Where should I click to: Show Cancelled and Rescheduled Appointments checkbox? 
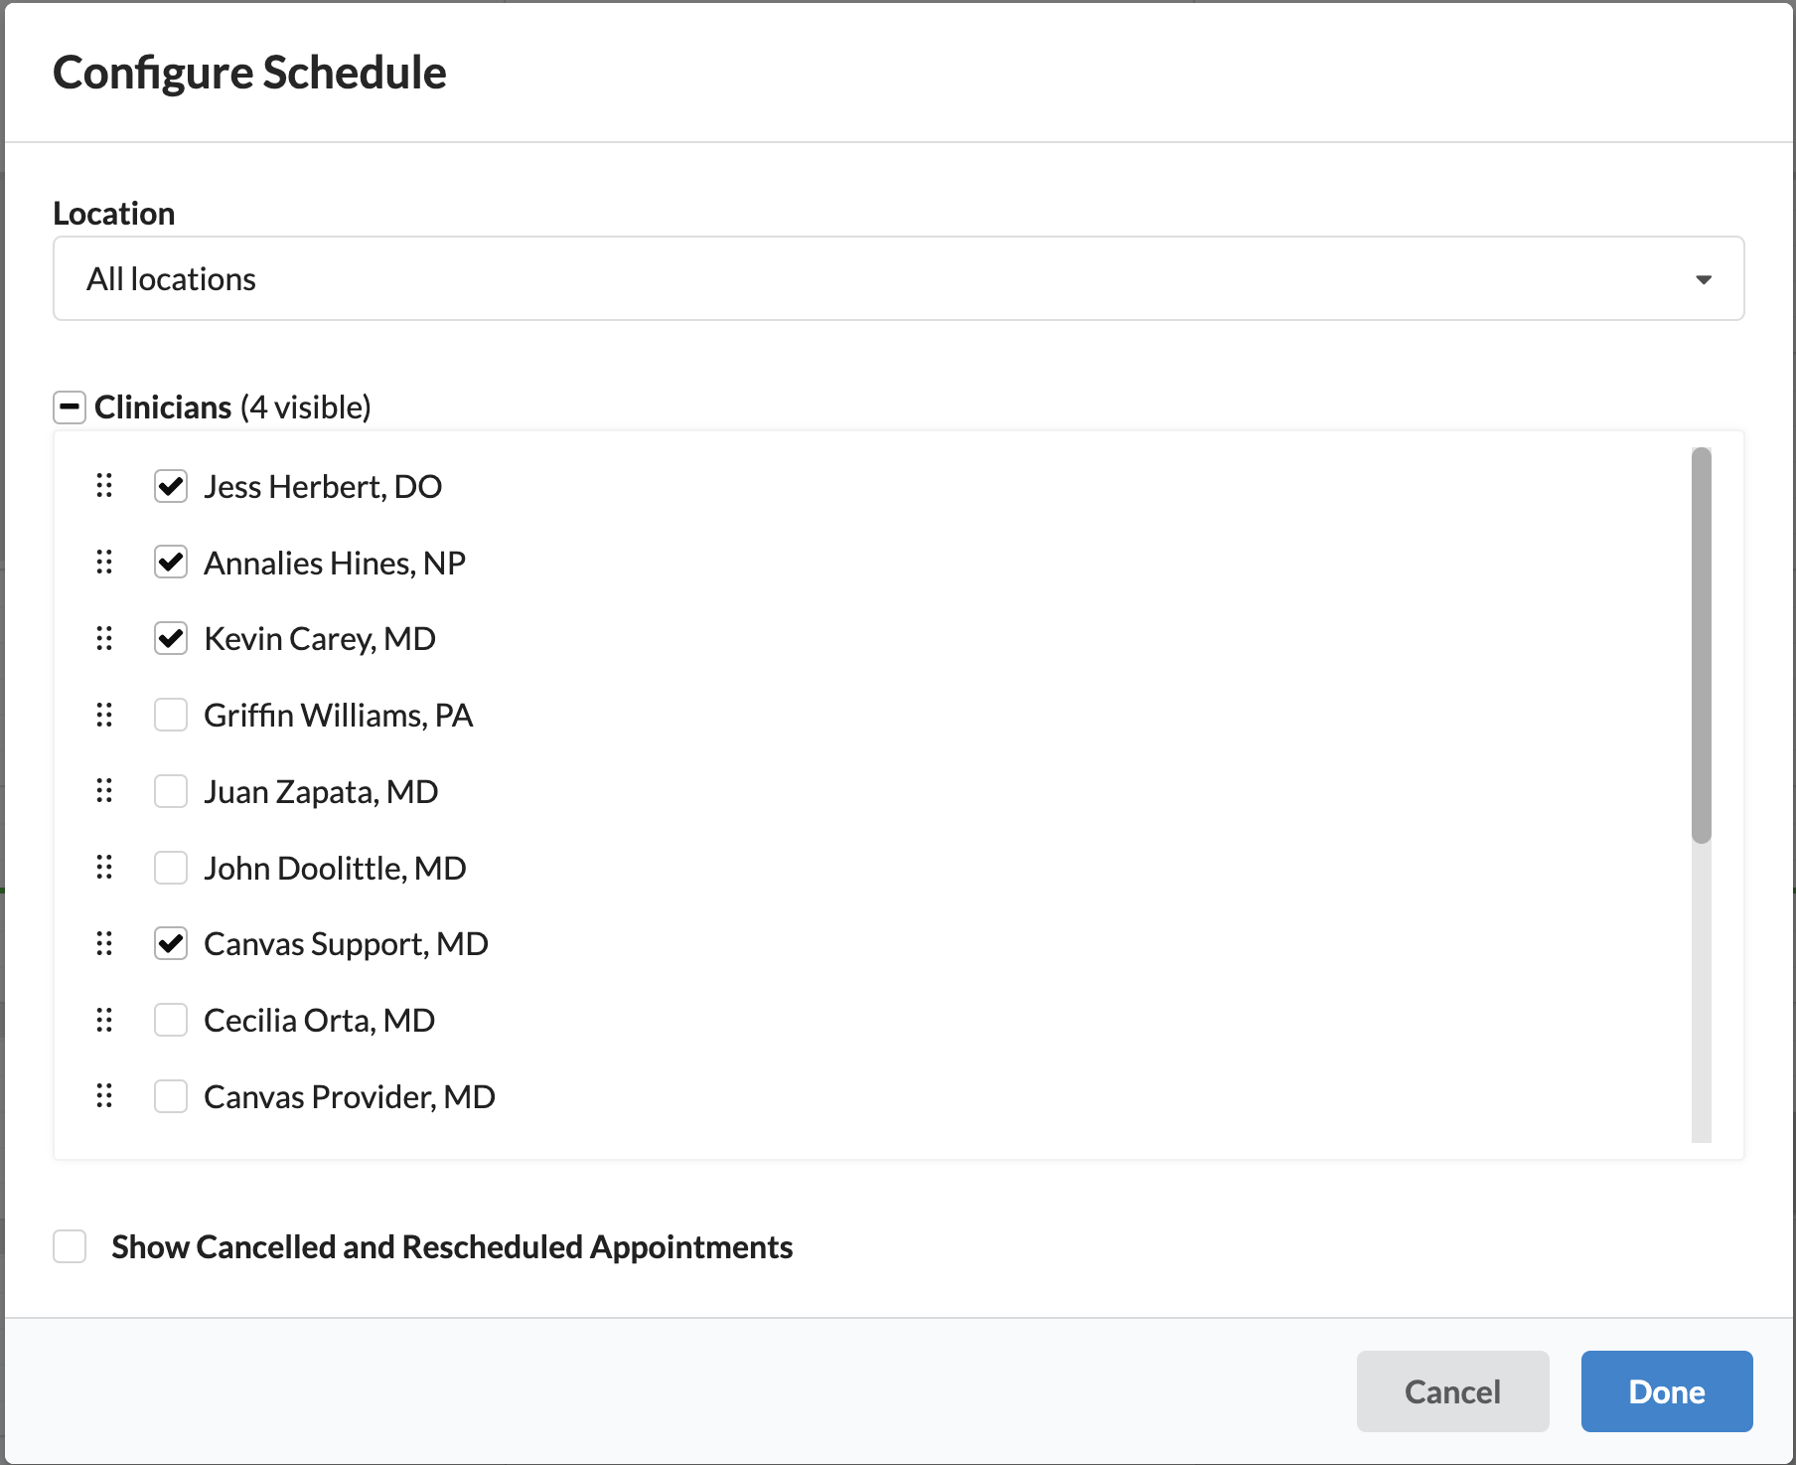tap(70, 1246)
